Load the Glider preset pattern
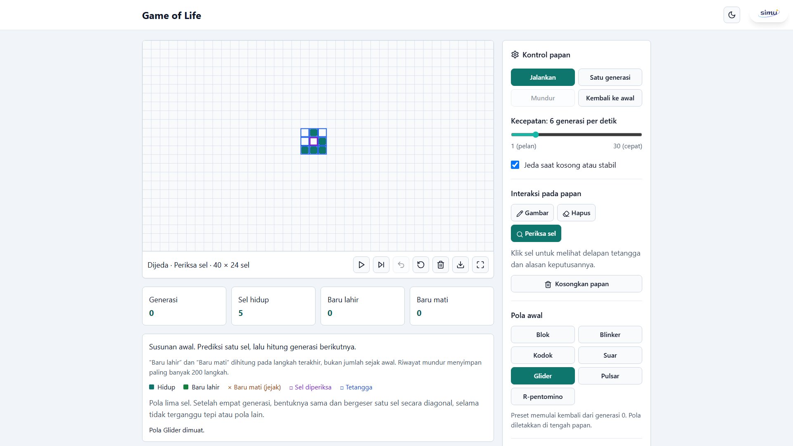The height and width of the screenshot is (446, 793). (543, 376)
